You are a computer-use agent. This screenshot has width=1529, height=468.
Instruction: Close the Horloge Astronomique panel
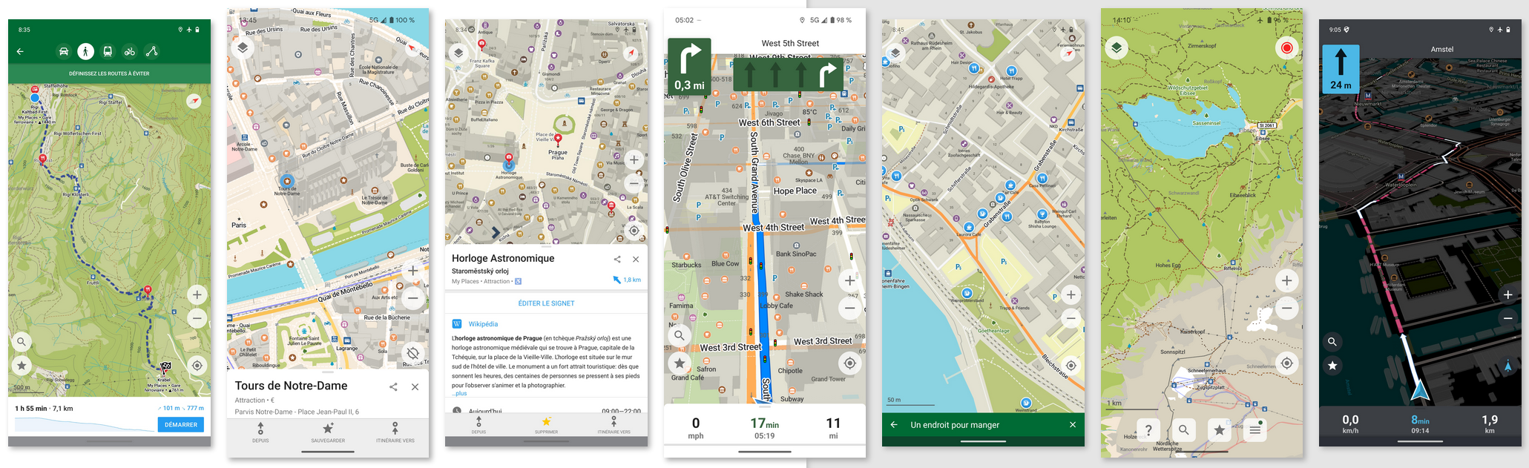coord(636,259)
